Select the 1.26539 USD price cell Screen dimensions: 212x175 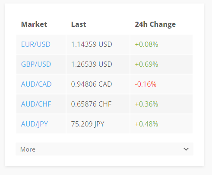(98, 64)
